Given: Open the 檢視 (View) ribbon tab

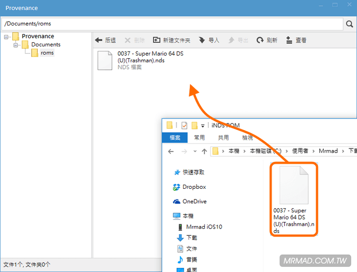Looking at the screenshot, I should (x=247, y=138).
